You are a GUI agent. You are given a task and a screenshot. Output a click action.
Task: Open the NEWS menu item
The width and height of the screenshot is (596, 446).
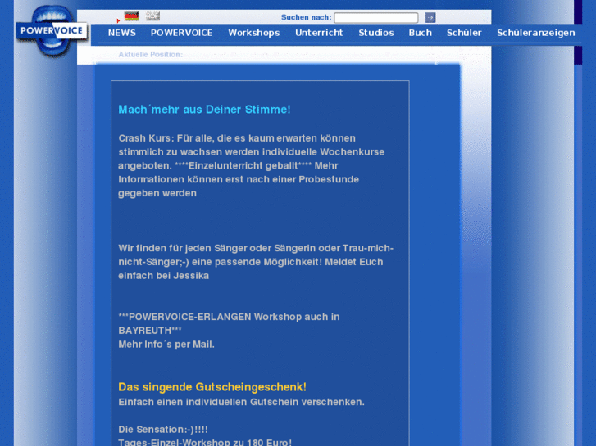click(121, 33)
